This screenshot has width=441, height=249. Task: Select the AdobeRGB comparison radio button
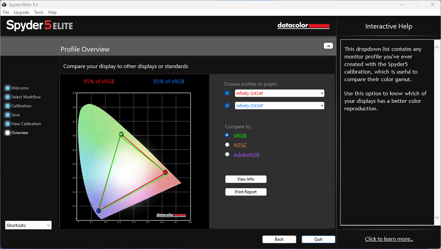tap(227, 155)
